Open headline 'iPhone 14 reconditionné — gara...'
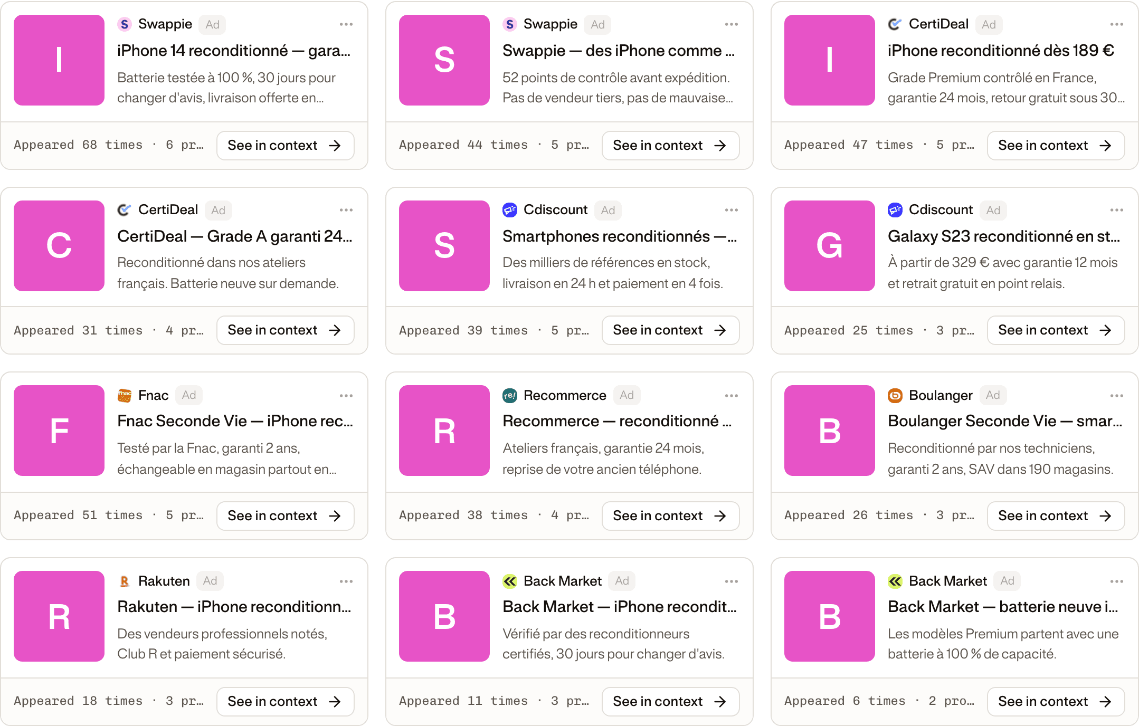The width and height of the screenshot is (1139, 726). click(x=234, y=51)
